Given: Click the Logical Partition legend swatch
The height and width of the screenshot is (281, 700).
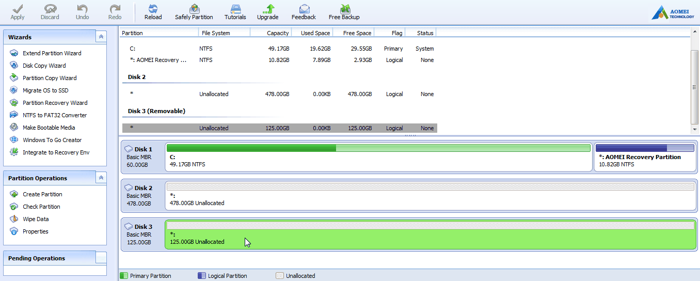Looking at the screenshot, I should coord(202,276).
